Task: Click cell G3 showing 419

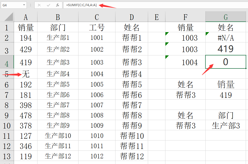Action: (x=226, y=49)
